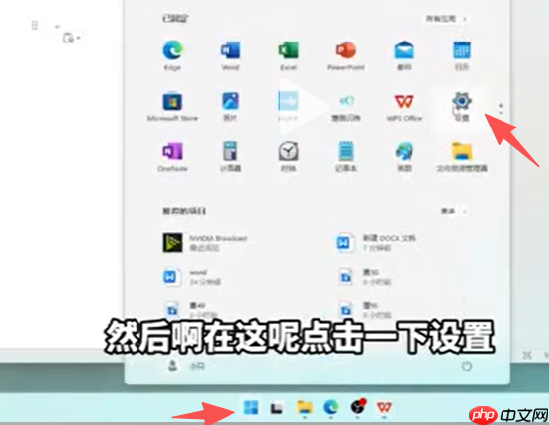Image resolution: width=549 pixels, height=425 pixels.
Task: Click the pinned apps page dots
Action: coord(501,109)
